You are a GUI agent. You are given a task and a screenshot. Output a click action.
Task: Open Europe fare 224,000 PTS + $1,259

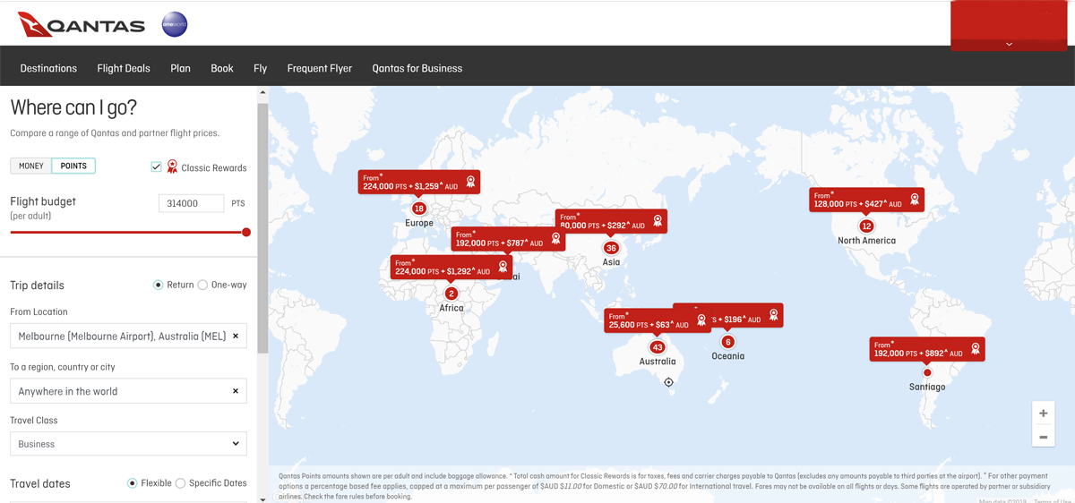[x=418, y=183]
